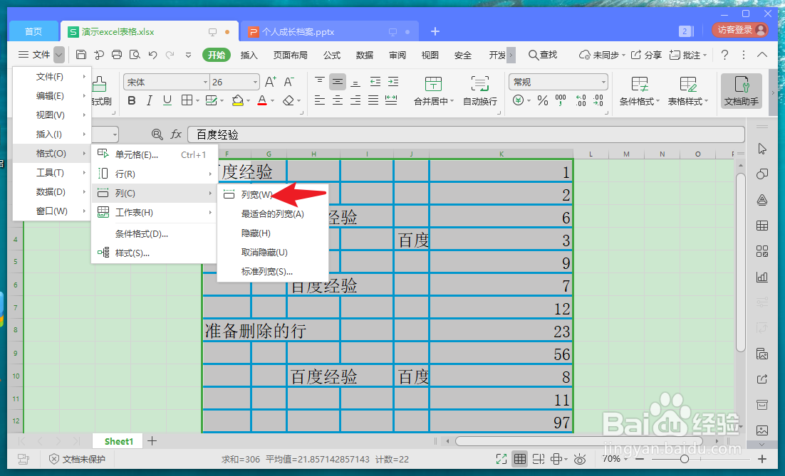Click the Sheet1 worksheet tab

[117, 441]
